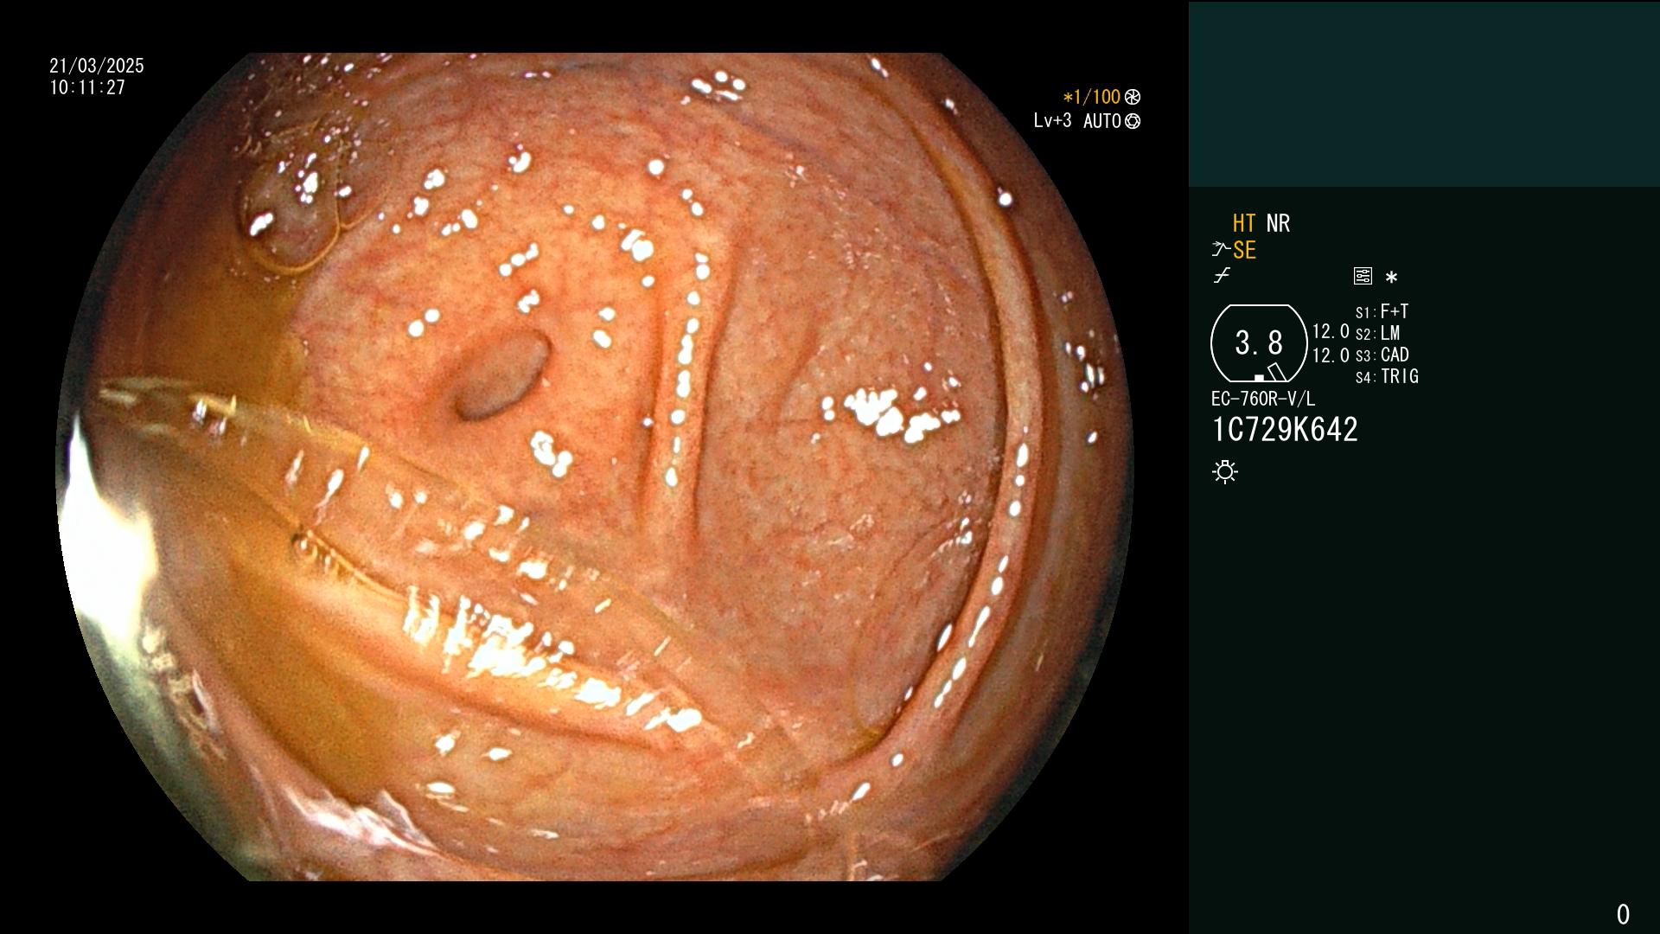1660x934 pixels.
Task: Click the image counter 0 at bottom right
Action: [1623, 914]
